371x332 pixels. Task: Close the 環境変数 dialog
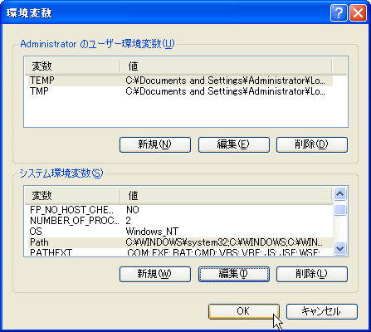click(x=358, y=12)
